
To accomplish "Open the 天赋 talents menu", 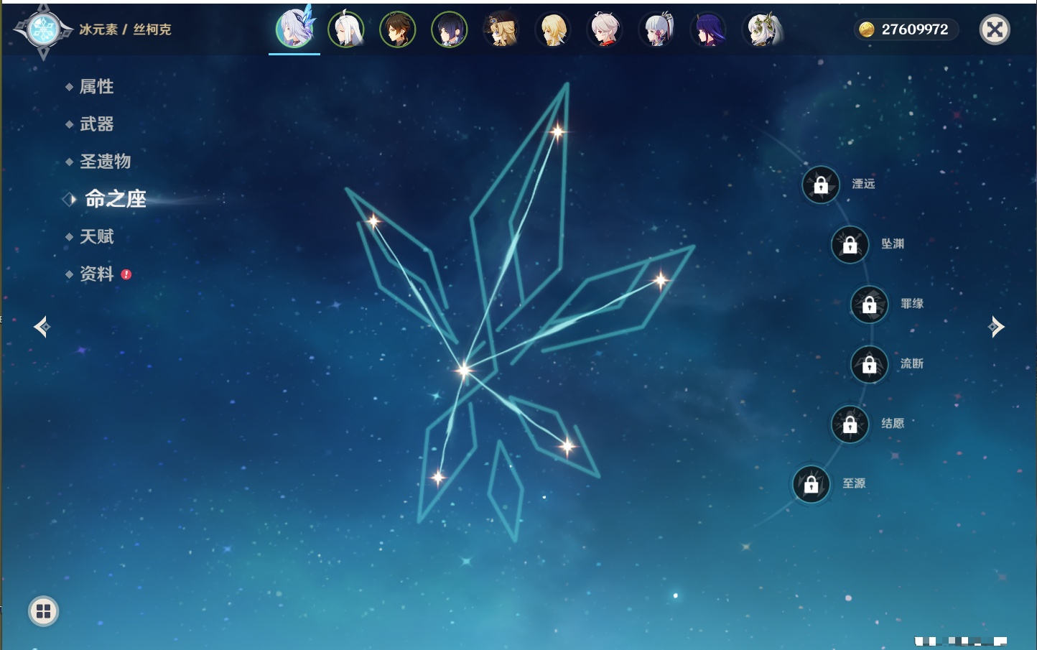I will 96,236.
